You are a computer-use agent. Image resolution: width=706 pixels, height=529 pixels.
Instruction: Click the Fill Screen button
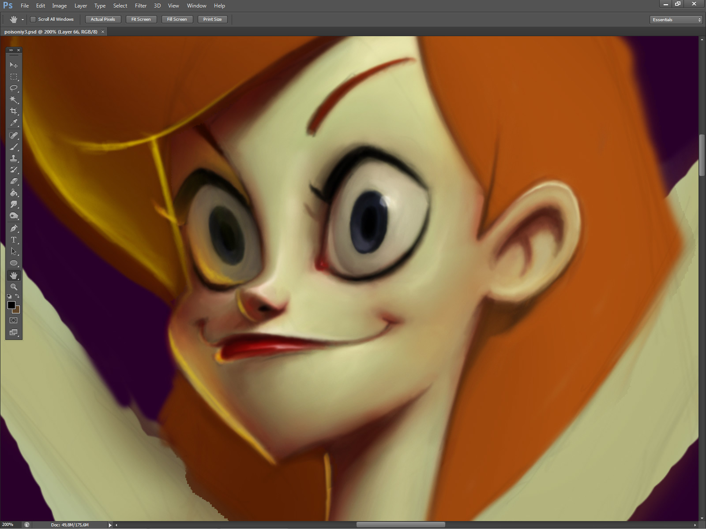[x=177, y=19]
